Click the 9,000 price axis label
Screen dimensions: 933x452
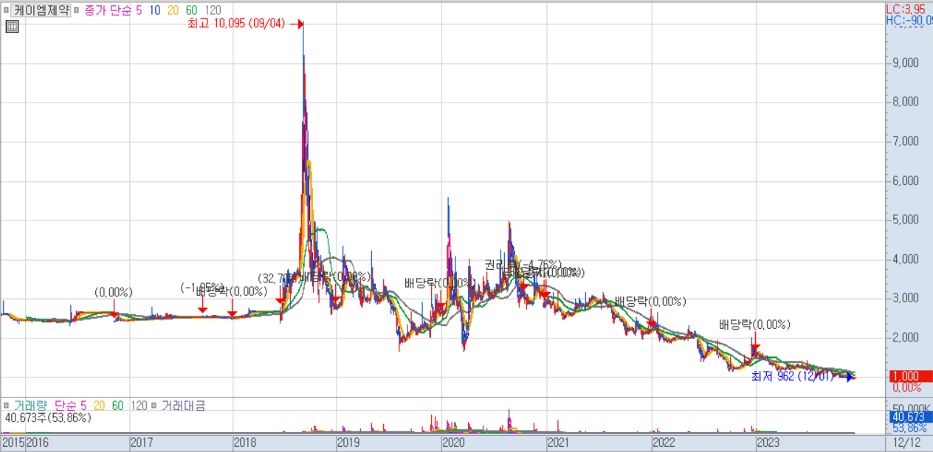pos(905,63)
